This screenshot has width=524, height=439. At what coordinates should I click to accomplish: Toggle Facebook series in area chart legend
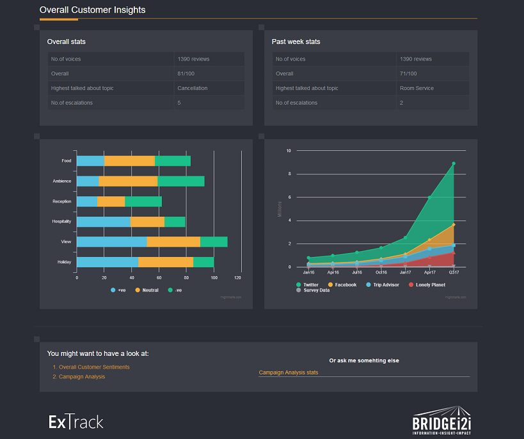coord(342,284)
